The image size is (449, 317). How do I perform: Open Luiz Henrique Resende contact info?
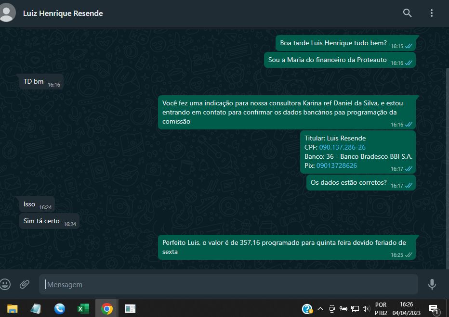click(x=63, y=13)
